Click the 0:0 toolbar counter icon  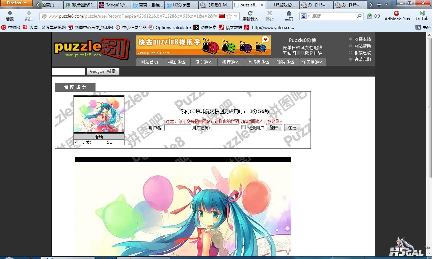point(373,16)
